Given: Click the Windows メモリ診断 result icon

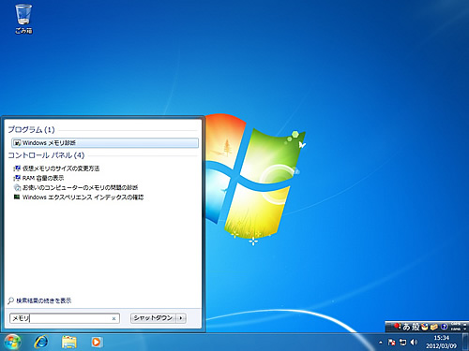Looking at the screenshot, I should (18, 143).
